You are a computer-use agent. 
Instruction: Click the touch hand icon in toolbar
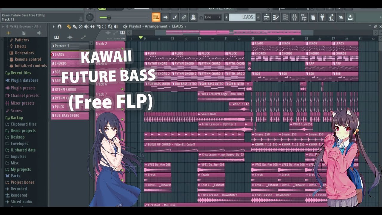[341, 17]
